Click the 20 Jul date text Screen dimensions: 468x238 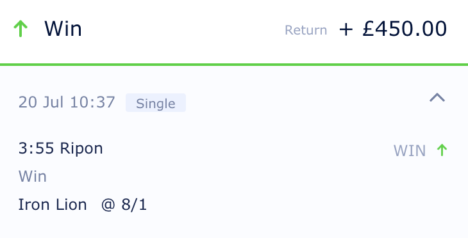pyautogui.click(x=41, y=102)
